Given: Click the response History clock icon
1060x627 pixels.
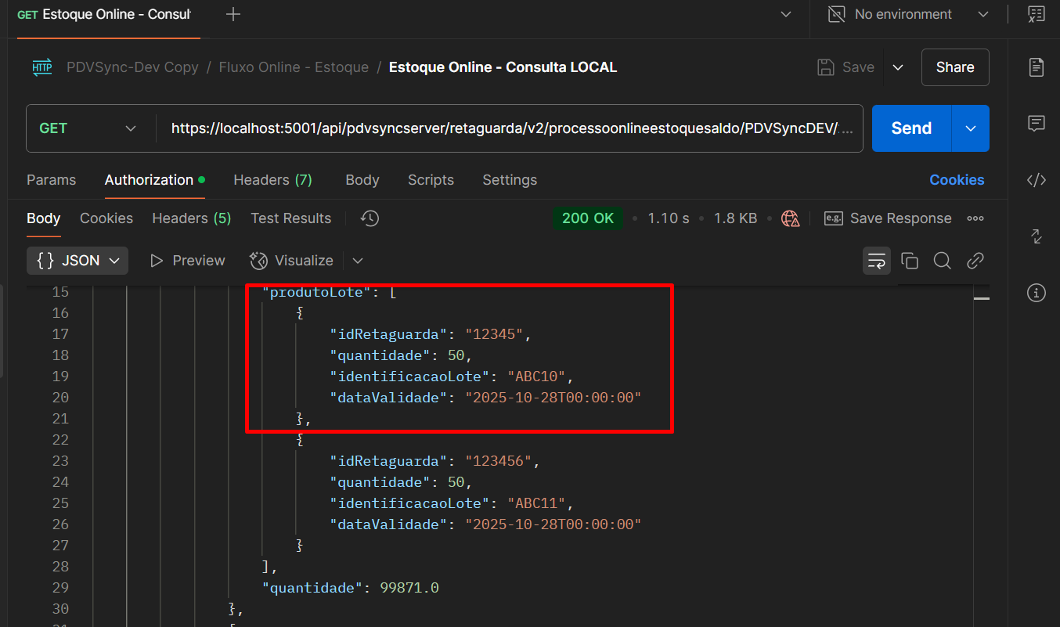Looking at the screenshot, I should pos(370,218).
